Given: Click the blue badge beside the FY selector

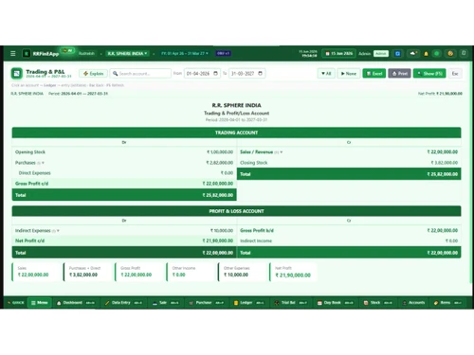Looking at the screenshot, I should click(x=223, y=53).
